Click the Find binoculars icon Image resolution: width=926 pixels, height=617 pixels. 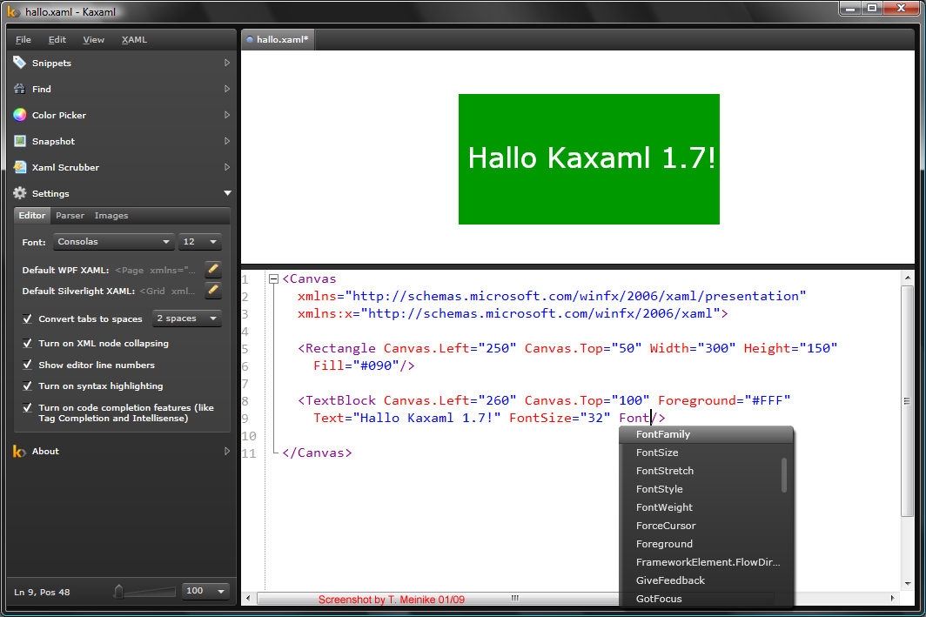[x=19, y=89]
